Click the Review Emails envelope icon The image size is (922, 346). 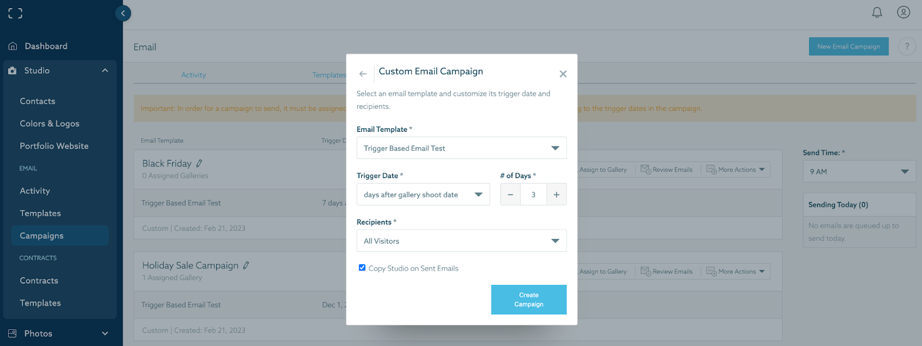click(646, 169)
